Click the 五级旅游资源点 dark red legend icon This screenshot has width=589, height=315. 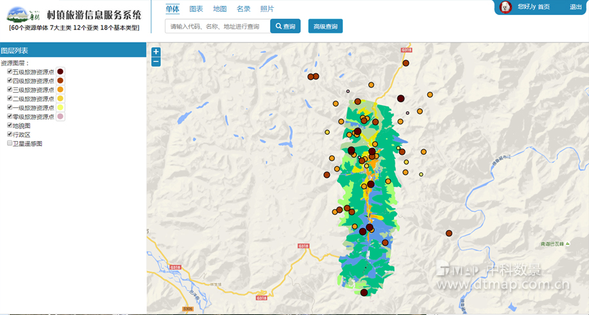point(60,72)
